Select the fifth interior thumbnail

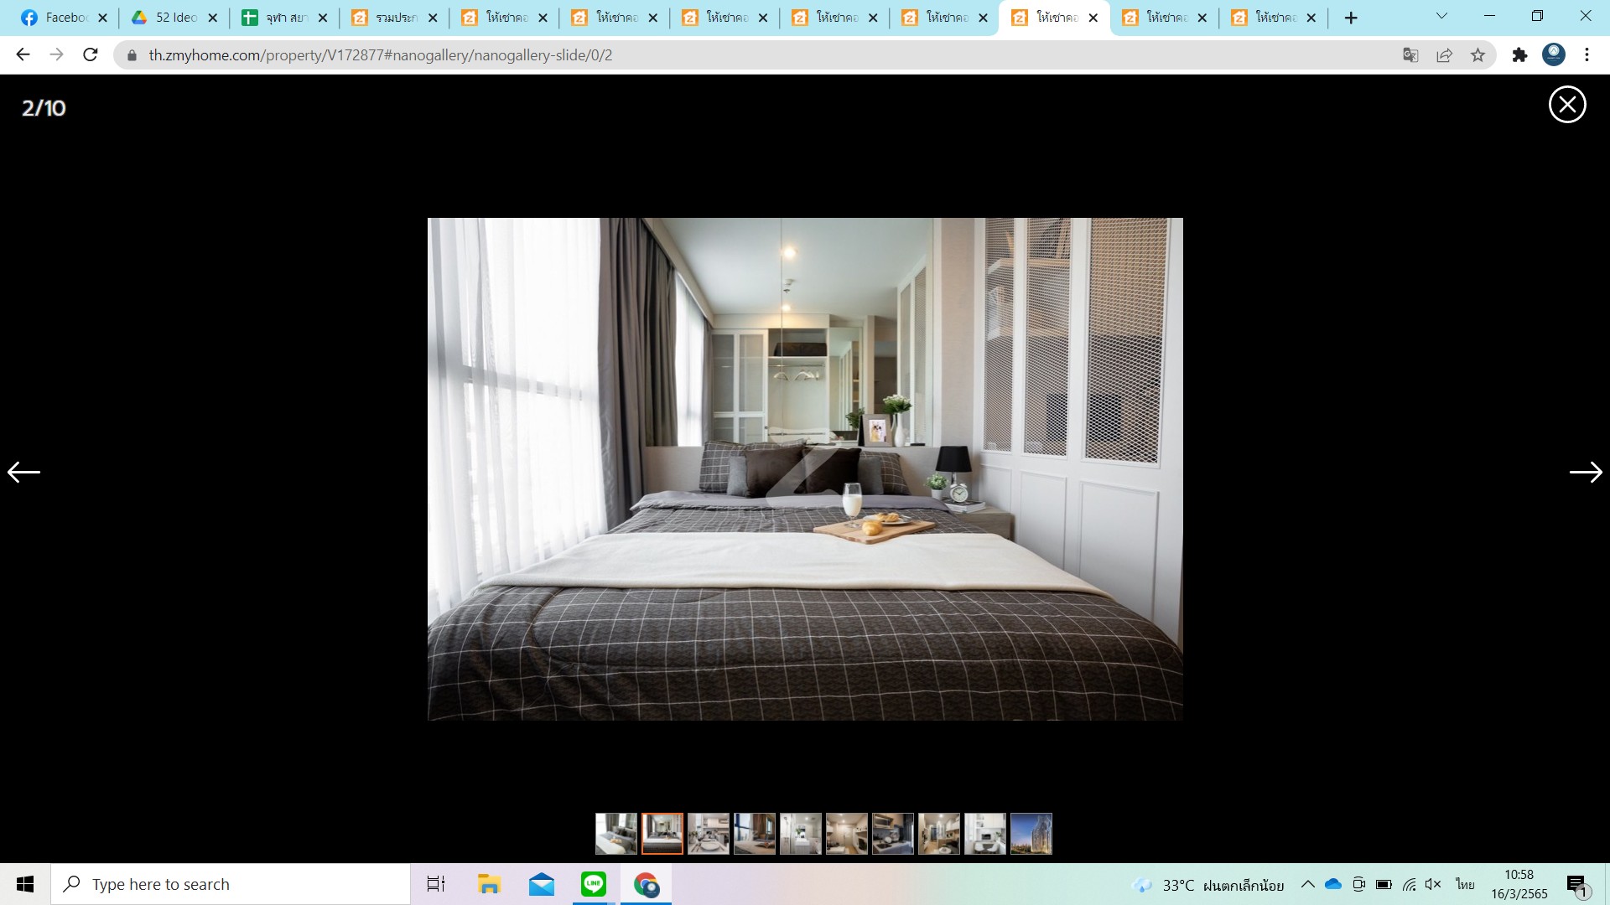(x=801, y=833)
